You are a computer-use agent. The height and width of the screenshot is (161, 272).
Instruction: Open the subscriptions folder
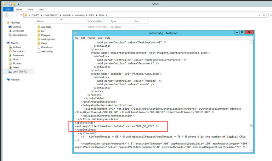[x=48, y=39]
